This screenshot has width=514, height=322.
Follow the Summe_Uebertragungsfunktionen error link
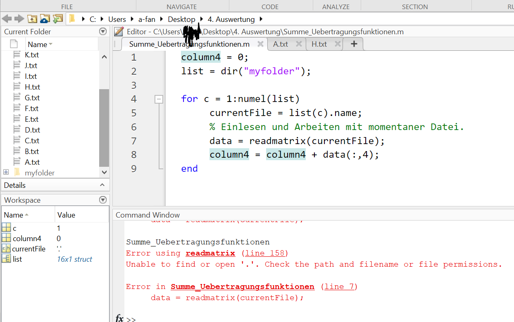pos(242,286)
